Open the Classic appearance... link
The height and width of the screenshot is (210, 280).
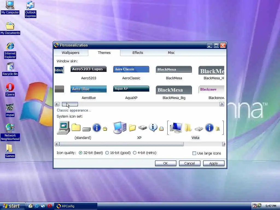(74, 110)
